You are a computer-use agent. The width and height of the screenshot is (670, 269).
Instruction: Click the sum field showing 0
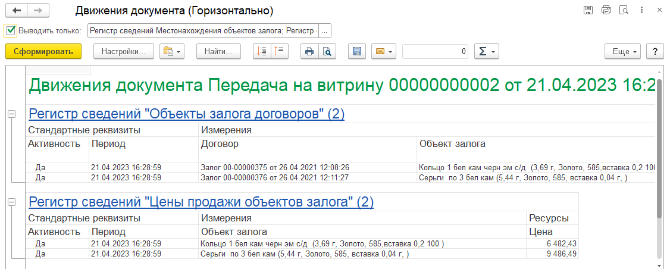coord(435,51)
